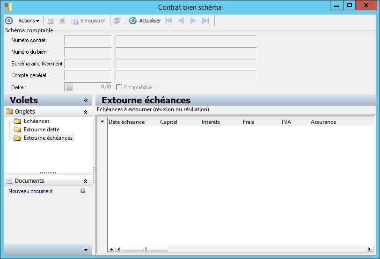The width and height of the screenshot is (380, 259).
Task: Click the sync arrows icon in toolbar
Action: pyautogui.click(x=117, y=21)
